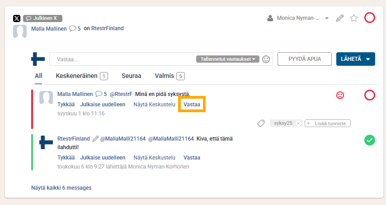The image size is (386, 205).
Task: Add a tag via Lisää tunniste
Action: (x=328, y=123)
